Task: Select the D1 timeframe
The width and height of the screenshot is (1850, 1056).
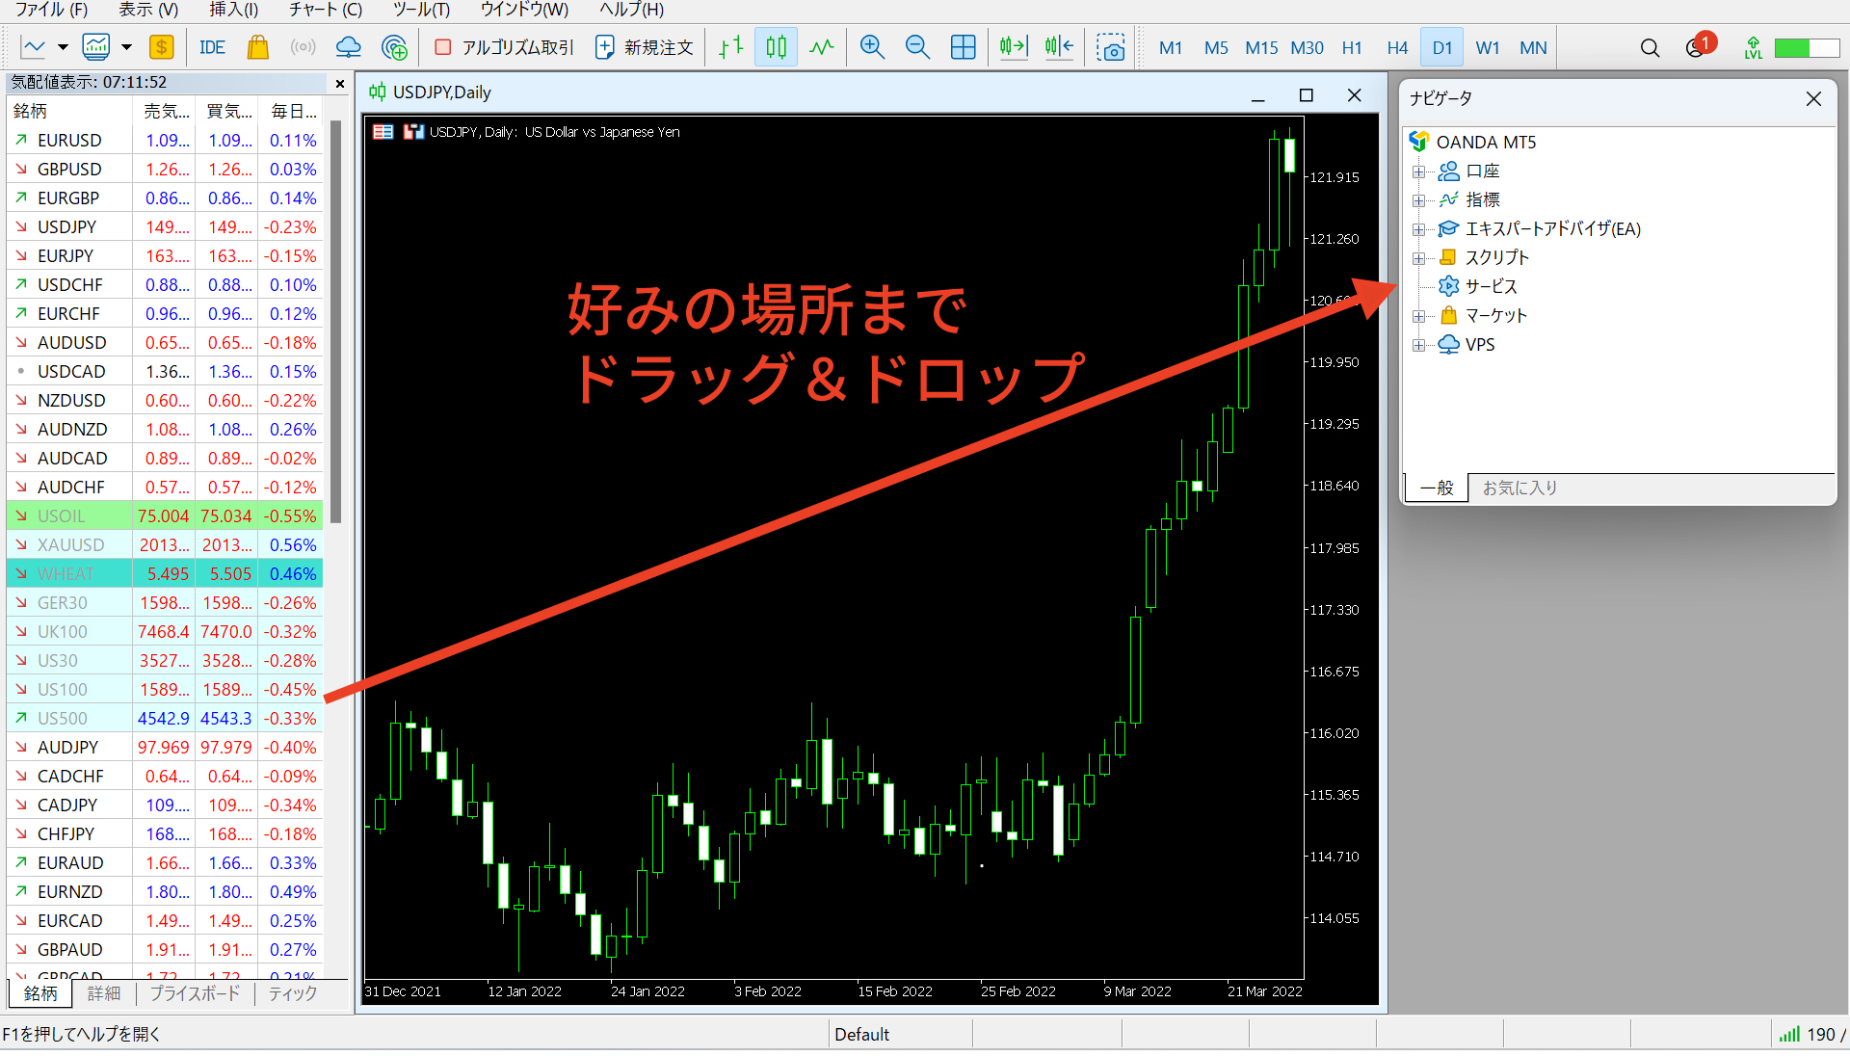Action: [x=1442, y=47]
